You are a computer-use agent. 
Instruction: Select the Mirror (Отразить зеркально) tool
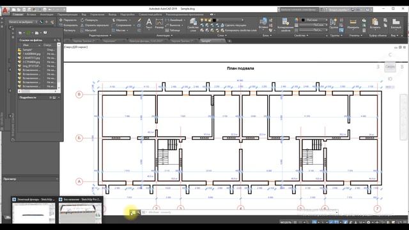point(95,25)
